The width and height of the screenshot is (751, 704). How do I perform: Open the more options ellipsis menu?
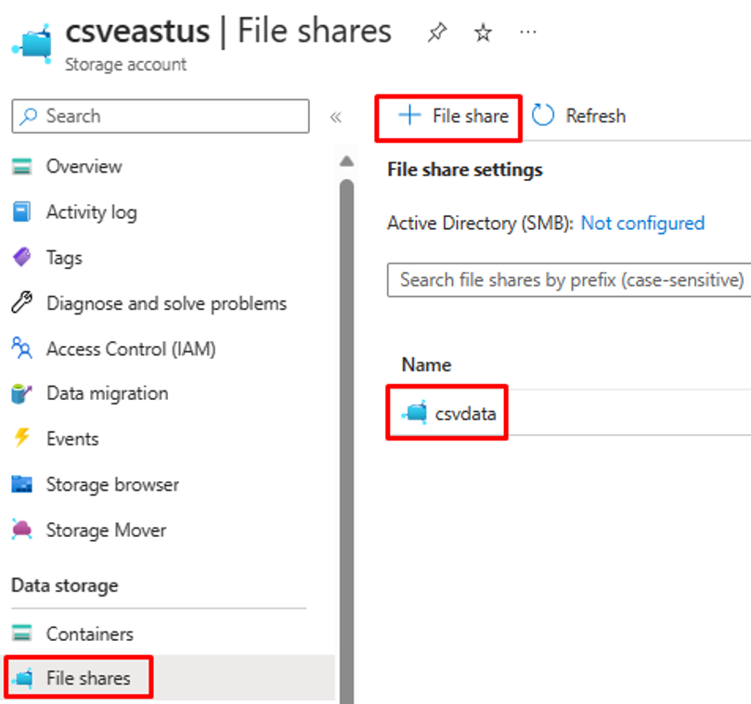[x=528, y=32]
